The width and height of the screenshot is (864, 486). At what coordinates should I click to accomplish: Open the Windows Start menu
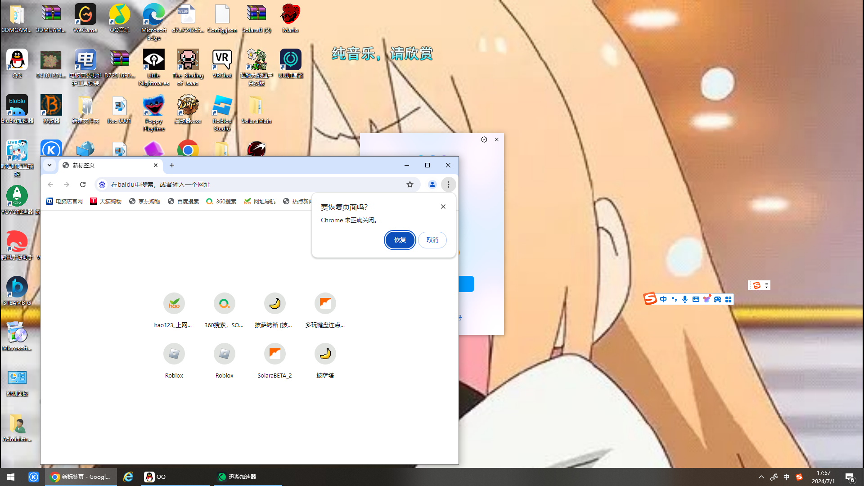click(11, 477)
